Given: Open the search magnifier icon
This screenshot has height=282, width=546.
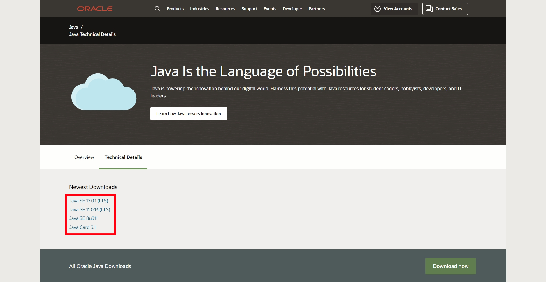Looking at the screenshot, I should coord(157,9).
